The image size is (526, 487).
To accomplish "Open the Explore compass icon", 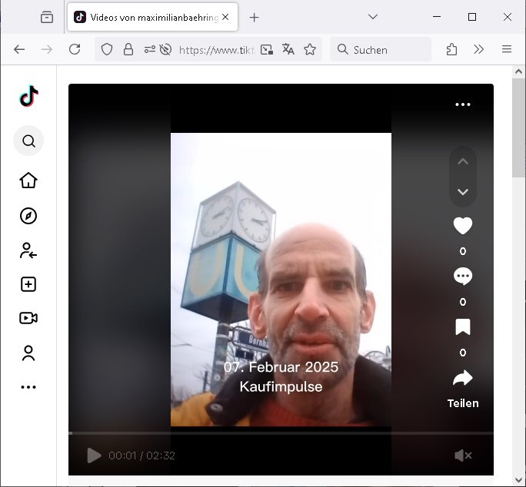I will [x=28, y=216].
